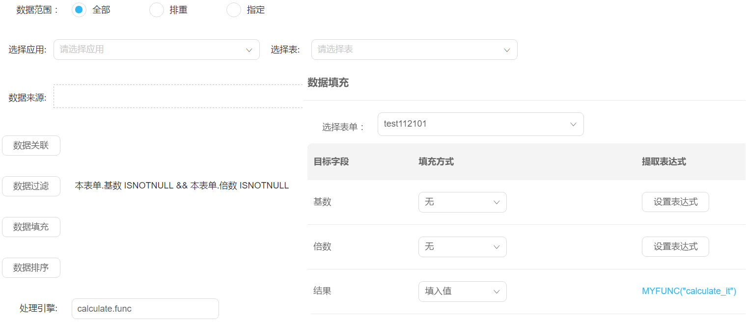Click the chevron arrow in 选择表 box

click(507, 50)
